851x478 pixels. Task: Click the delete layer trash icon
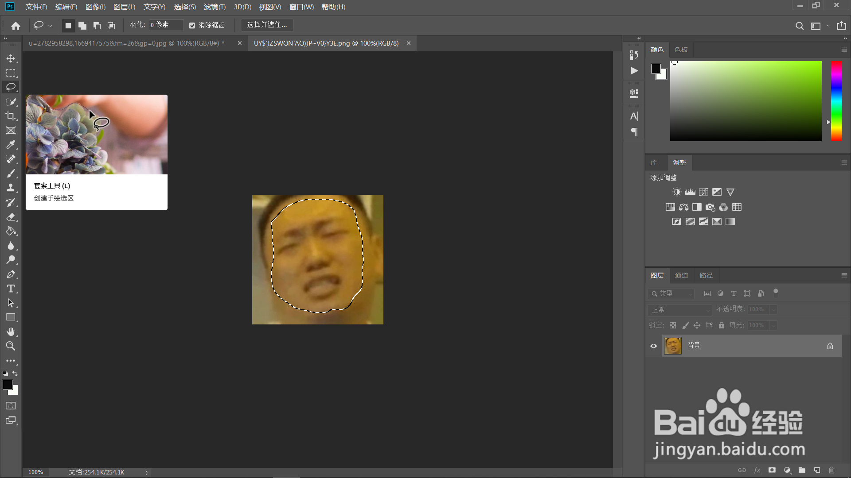831,470
